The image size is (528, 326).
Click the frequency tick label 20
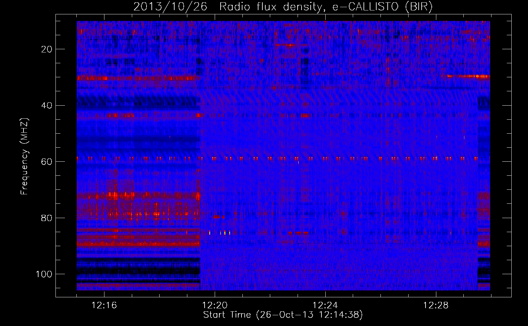tap(47, 49)
